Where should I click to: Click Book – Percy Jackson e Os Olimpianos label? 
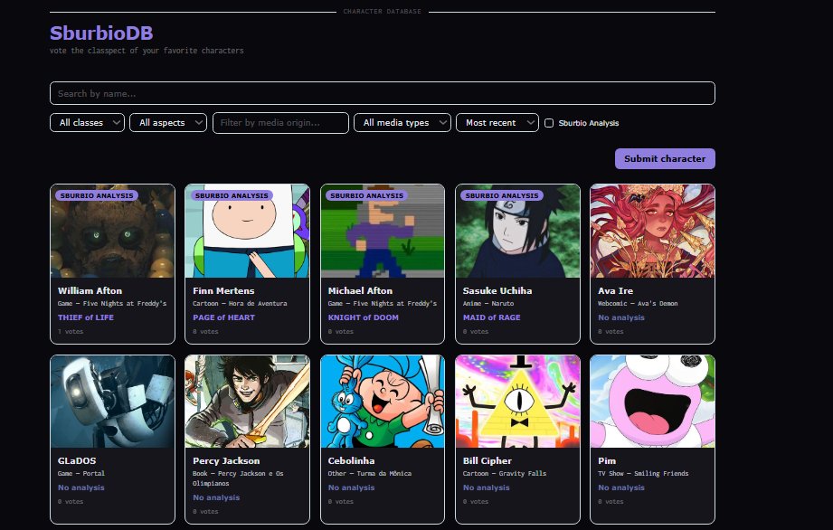[x=238, y=478]
